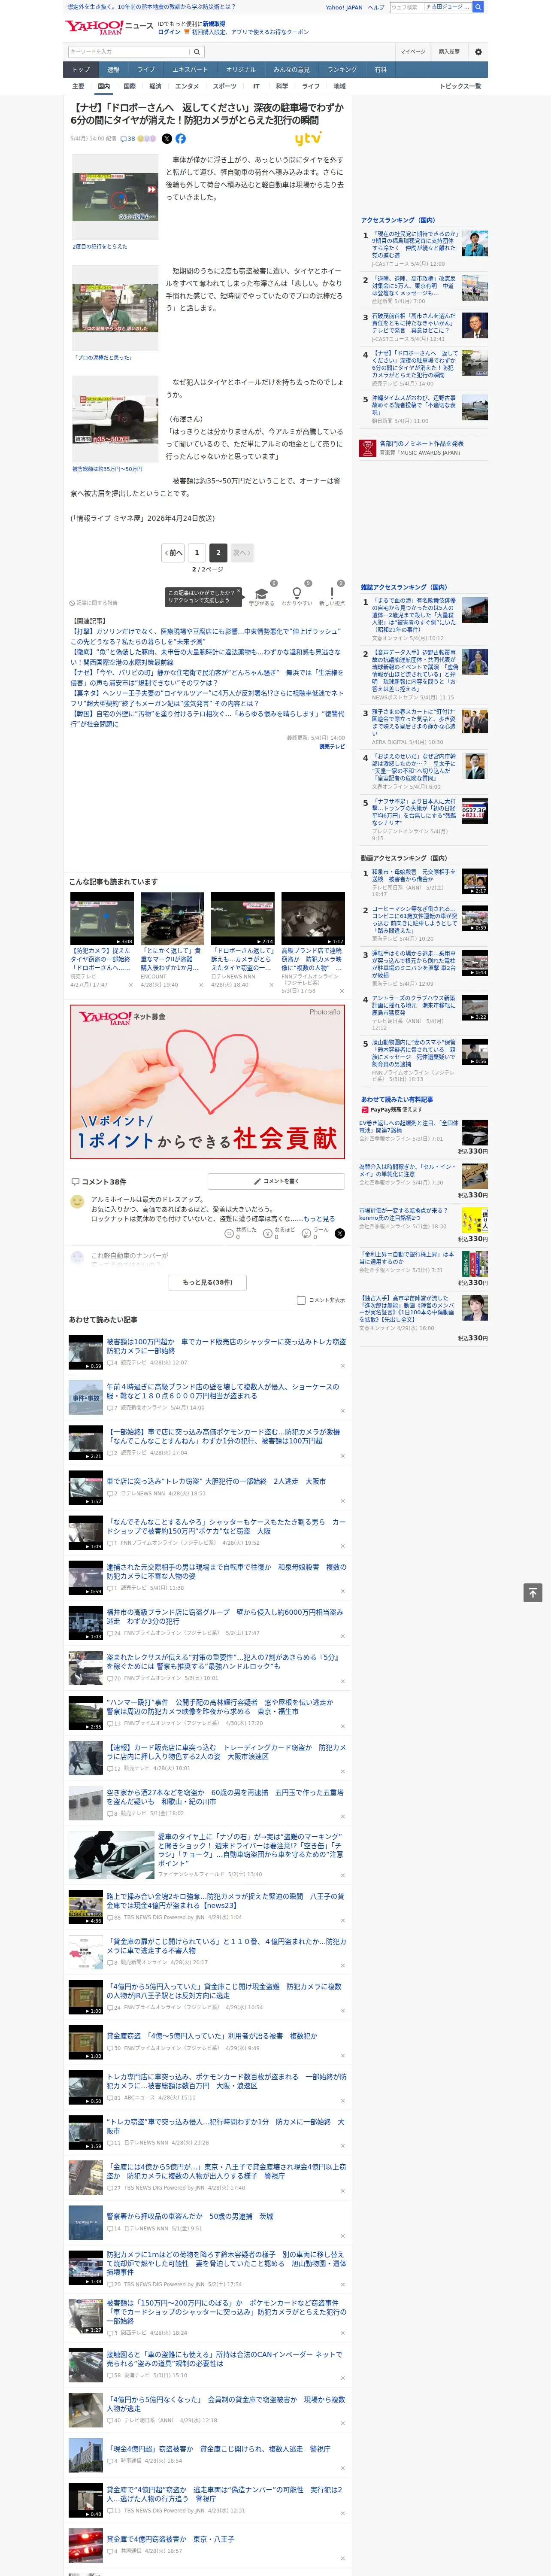Switch to the 速報 tab
The height and width of the screenshot is (2576, 551).
(x=113, y=70)
